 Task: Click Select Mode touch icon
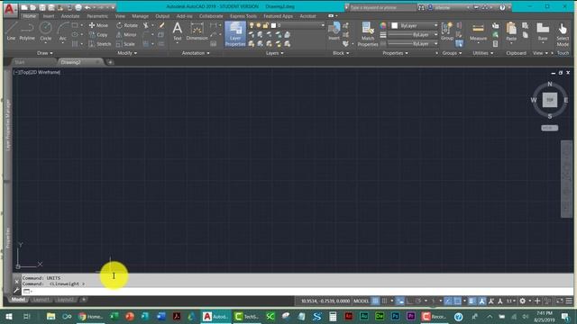click(563, 34)
